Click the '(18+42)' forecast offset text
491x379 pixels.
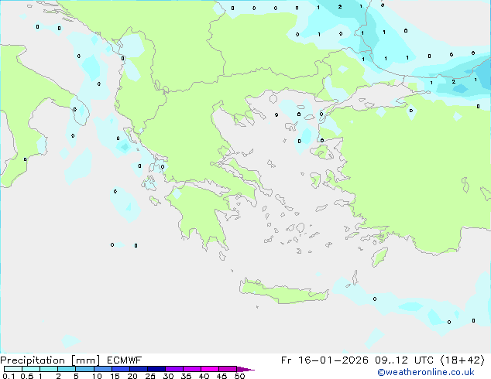(463, 360)
